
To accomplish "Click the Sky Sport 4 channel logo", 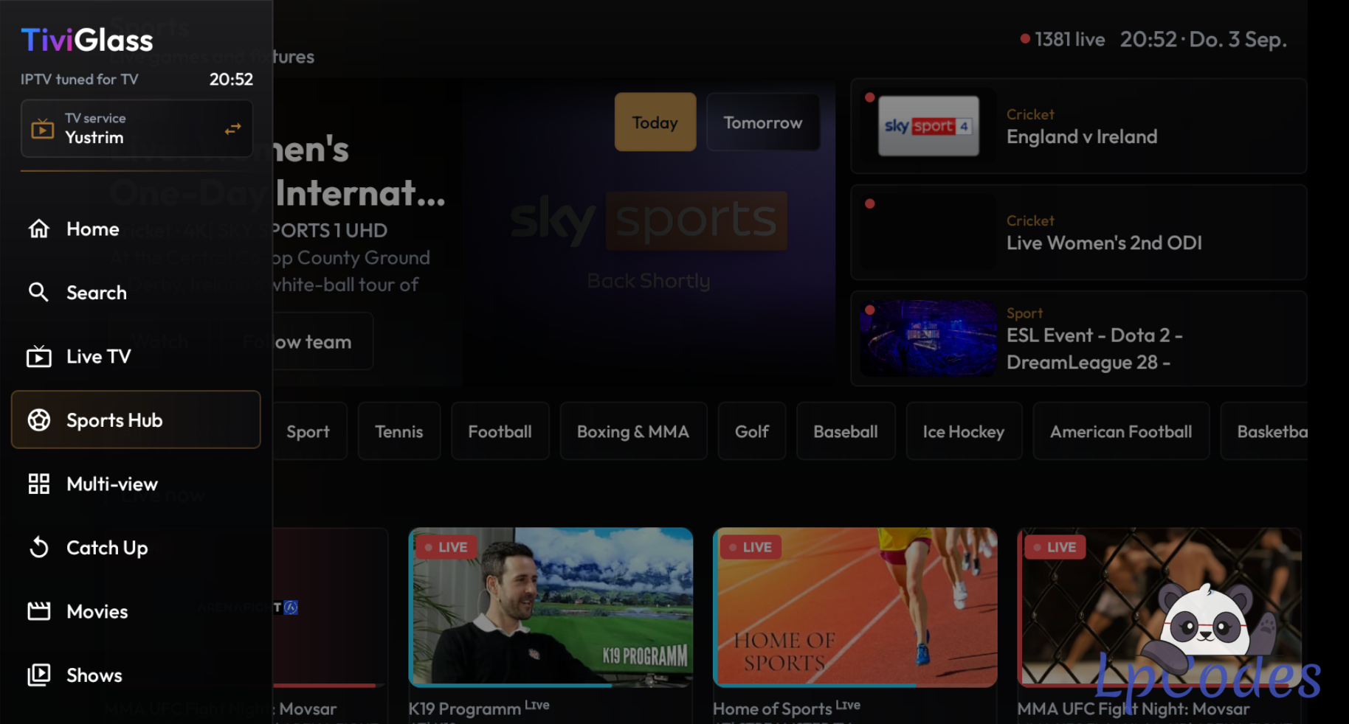I will 928,126.
